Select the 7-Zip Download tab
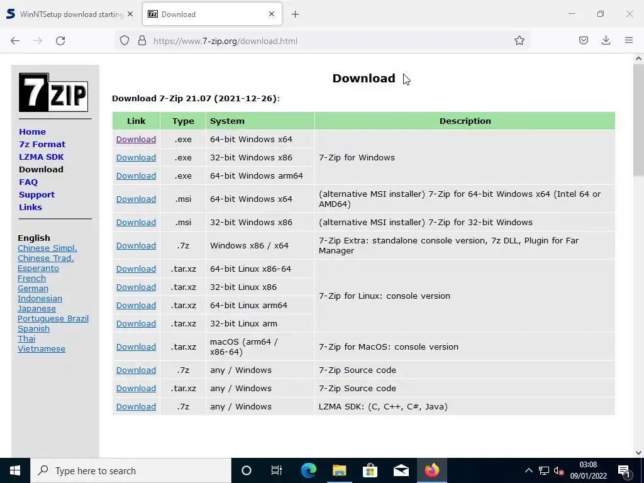The height and width of the screenshot is (483, 644). [x=212, y=14]
